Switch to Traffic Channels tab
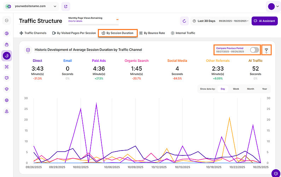Image resolution: width=281 pixels, height=177 pixels. click(33, 33)
